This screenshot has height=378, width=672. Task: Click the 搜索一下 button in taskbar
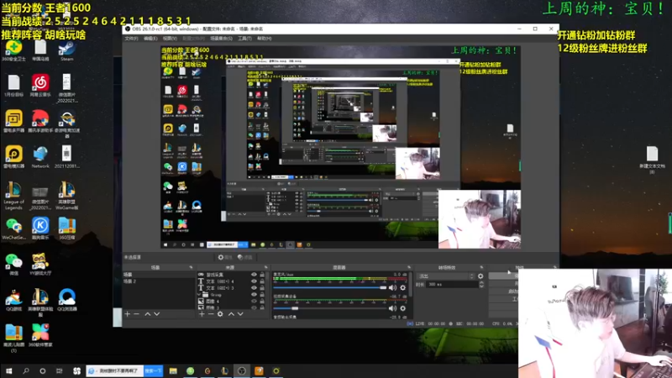[x=153, y=370]
